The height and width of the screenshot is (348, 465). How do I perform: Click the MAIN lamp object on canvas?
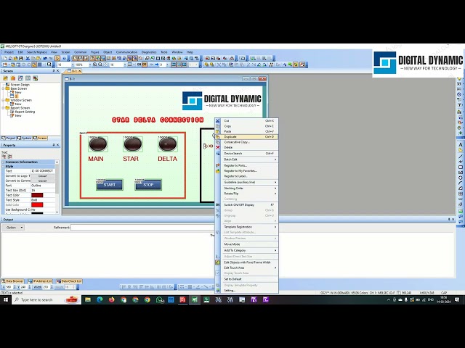[98, 144]
